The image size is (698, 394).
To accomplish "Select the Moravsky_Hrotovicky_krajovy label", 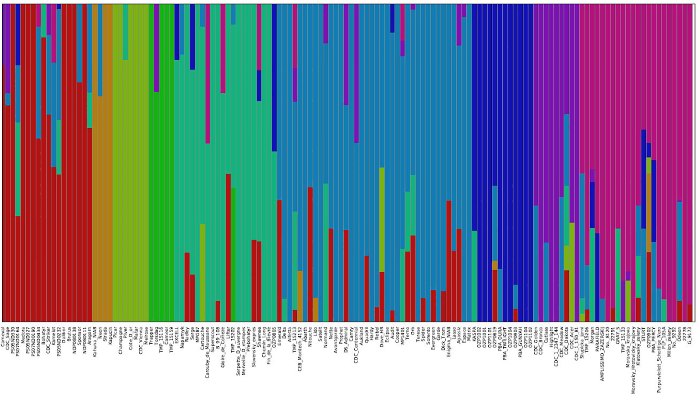I will (633, 359).
